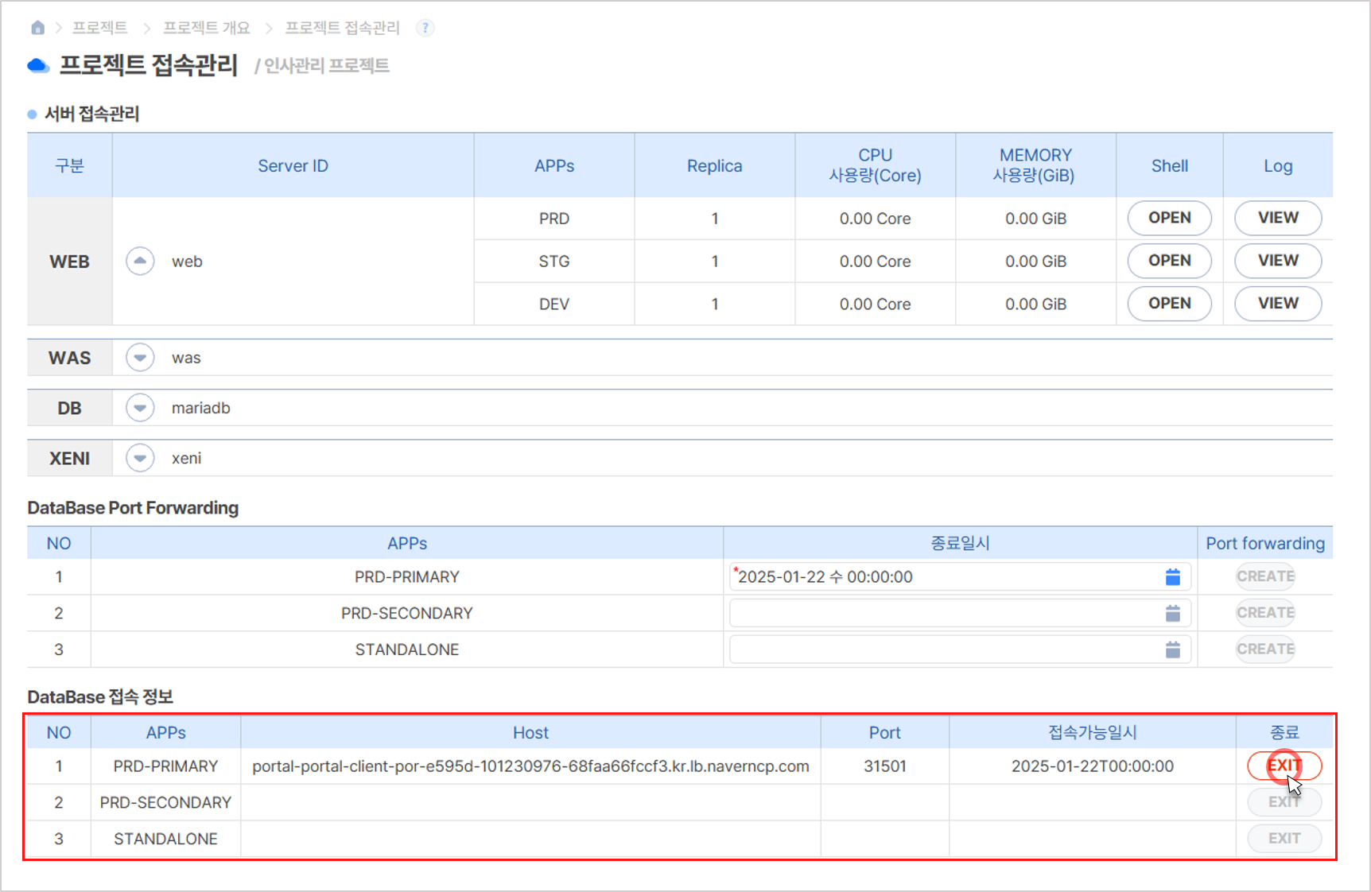This screenshot has height=892, width=1371.
Task: Click the DEV app name cell
Action: pos(554,304)
